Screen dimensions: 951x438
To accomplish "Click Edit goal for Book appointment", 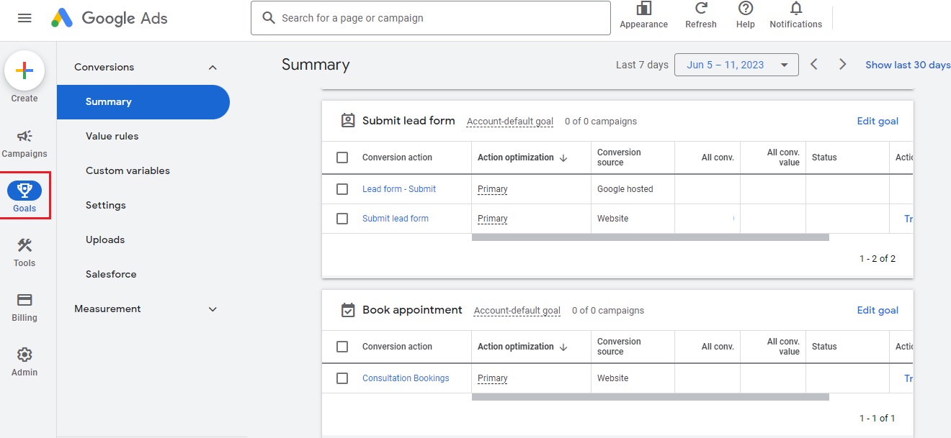I will tap(877, 311).
